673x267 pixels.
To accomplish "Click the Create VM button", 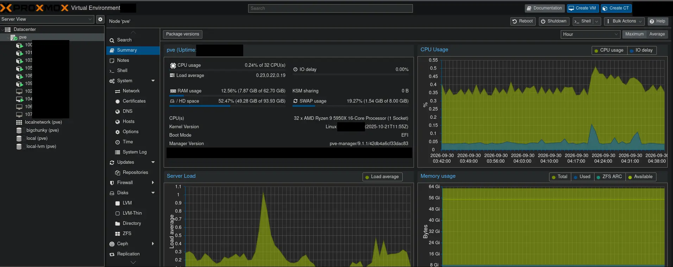I will pyautogui.click(x=583, y=8).
